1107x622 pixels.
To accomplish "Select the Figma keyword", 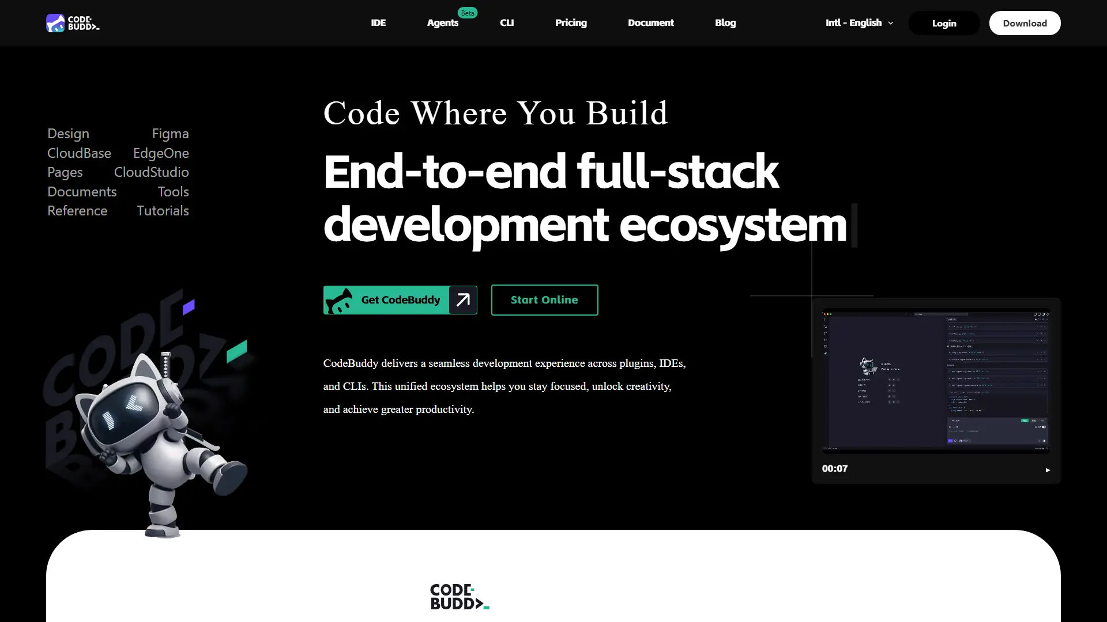I will (x=170, y=134).
